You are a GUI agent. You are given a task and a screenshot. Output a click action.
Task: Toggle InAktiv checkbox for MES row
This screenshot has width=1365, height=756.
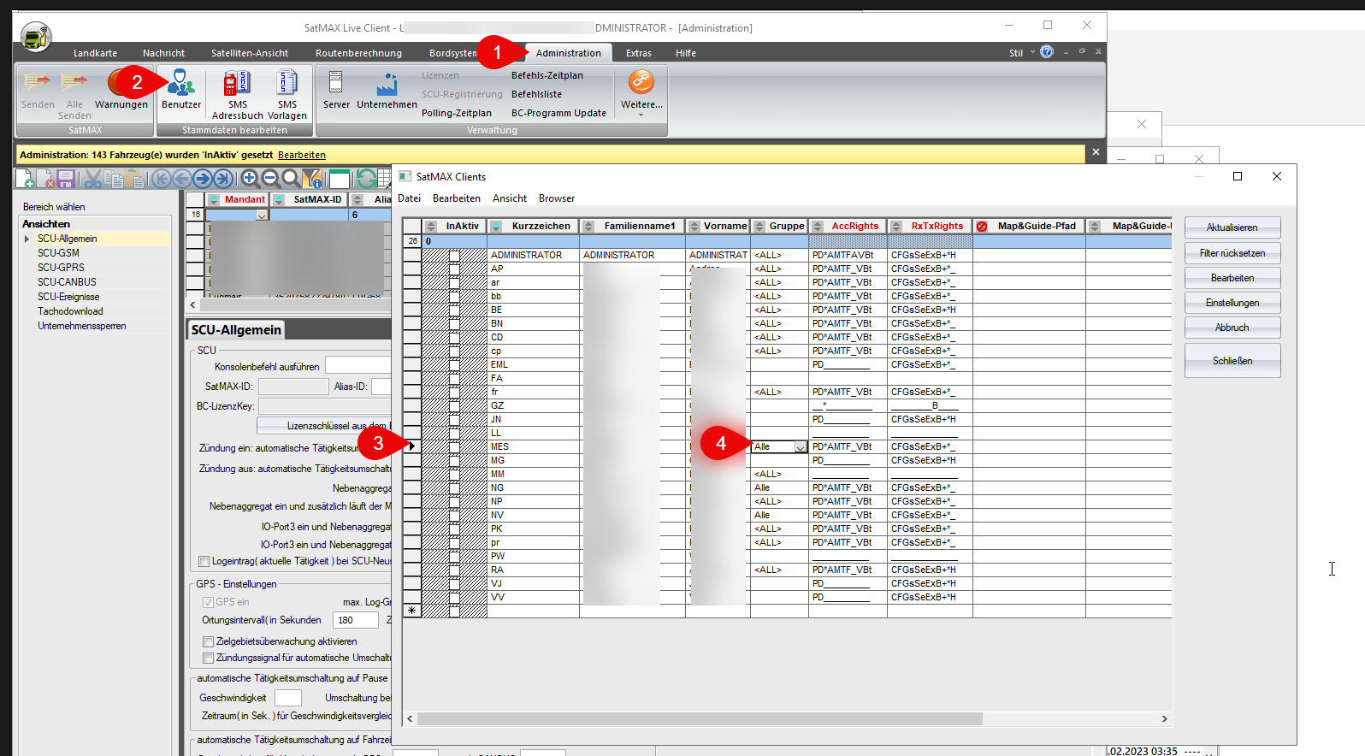pyautogui.click(x=455, y=446)
